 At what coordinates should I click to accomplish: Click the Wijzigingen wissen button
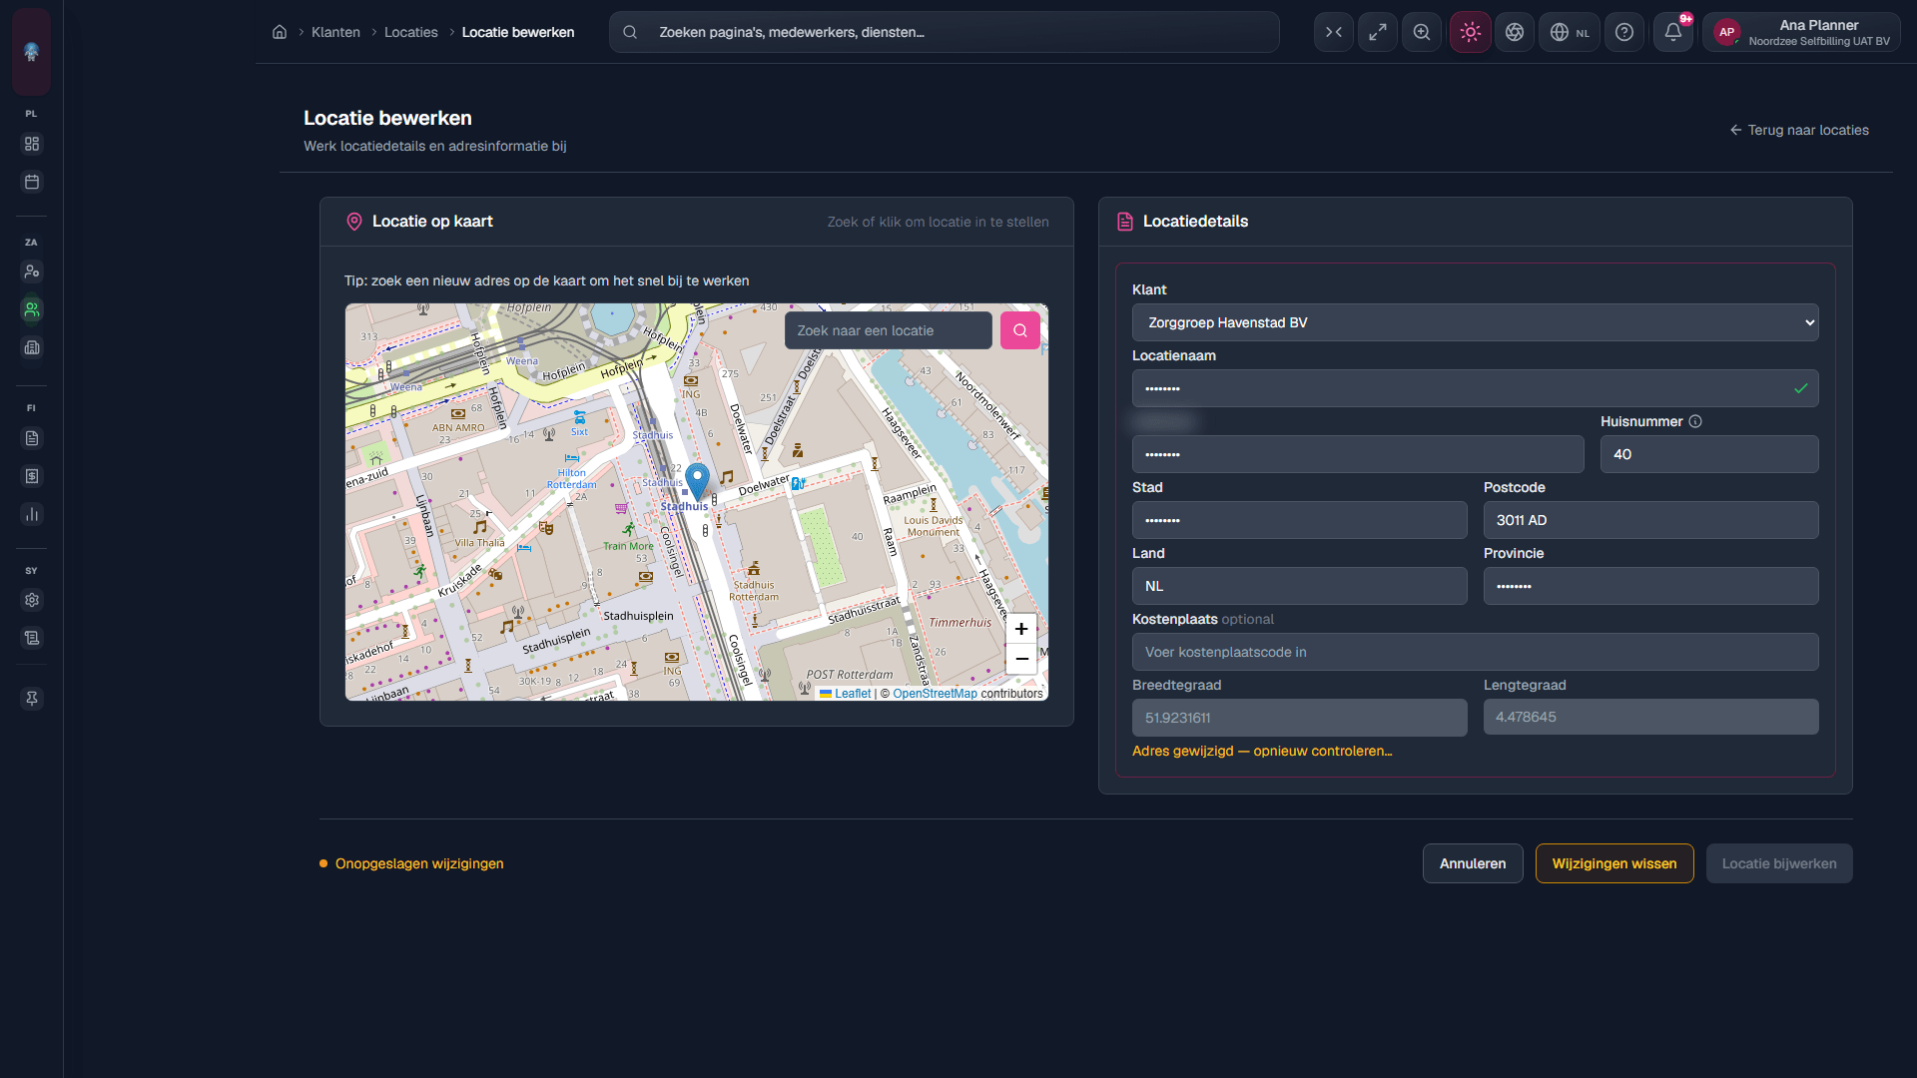tap(1614, 863)
